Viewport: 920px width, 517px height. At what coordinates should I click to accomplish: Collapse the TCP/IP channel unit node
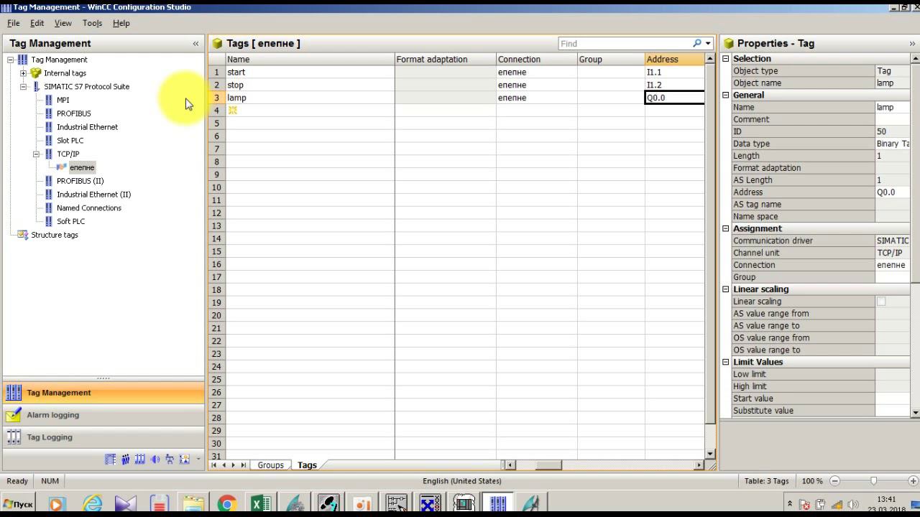tap(36, 154)
